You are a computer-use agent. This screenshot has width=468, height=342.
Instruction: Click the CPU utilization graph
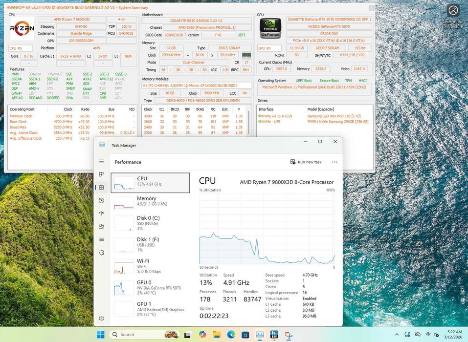tap(267, 228)
